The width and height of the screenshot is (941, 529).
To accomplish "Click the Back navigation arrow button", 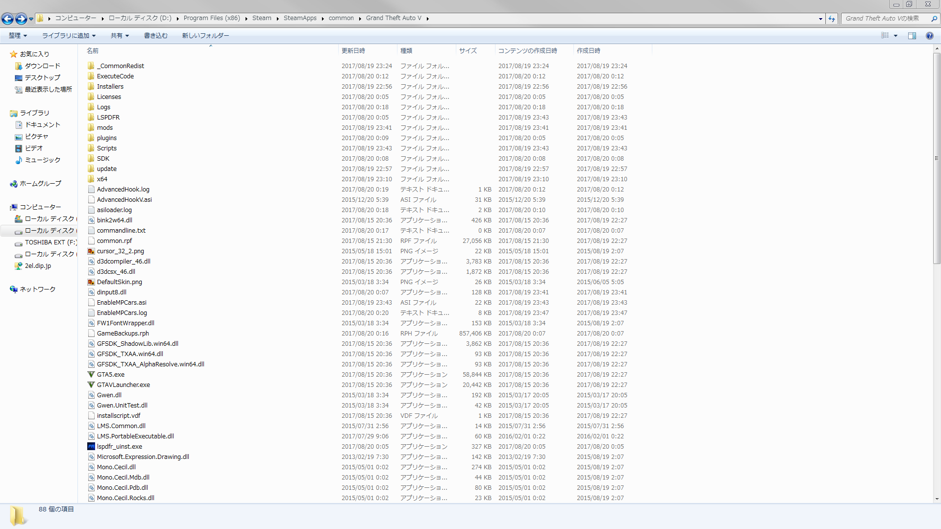I will [7, 19].
